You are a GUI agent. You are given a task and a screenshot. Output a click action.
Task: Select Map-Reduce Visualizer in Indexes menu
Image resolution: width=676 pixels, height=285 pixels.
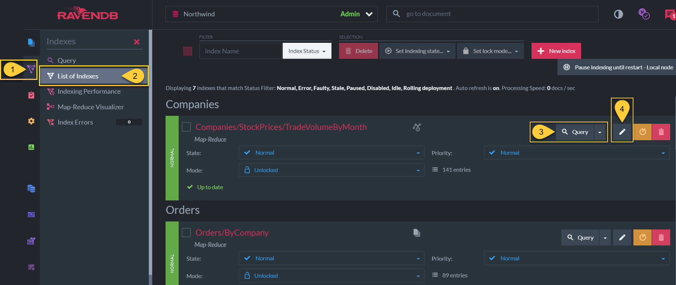(x=91, y=107)
